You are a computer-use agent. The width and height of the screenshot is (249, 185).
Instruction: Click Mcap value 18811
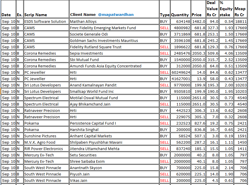[240, 21]
